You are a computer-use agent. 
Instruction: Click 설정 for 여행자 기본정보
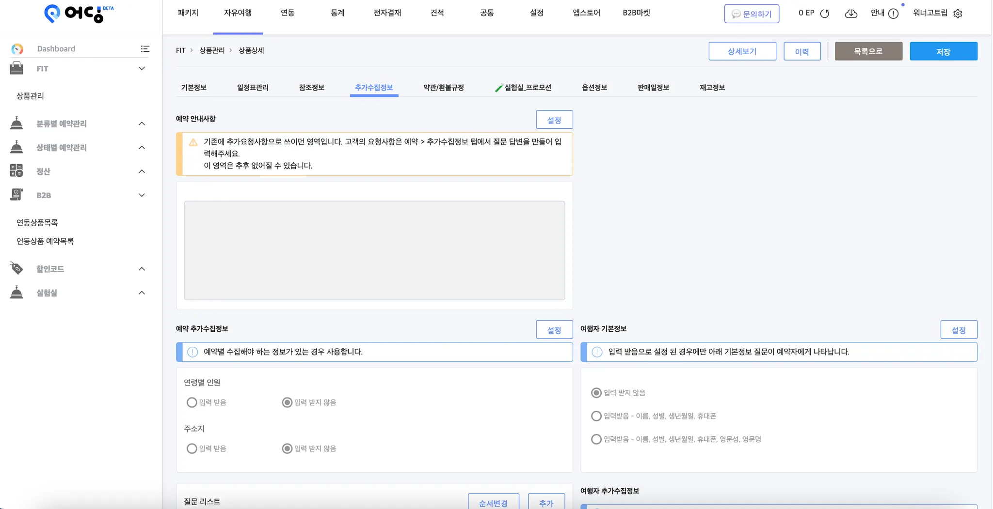959,330
